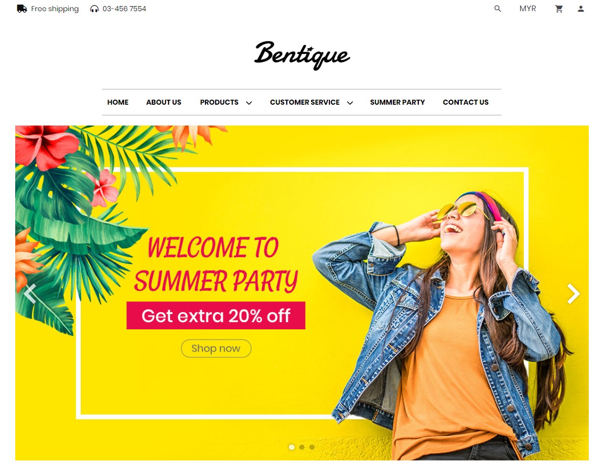Image resolution: width=605 pixels, height=465 pixels.
Task: Open the MYR currency selector
Action: (527, 9)
